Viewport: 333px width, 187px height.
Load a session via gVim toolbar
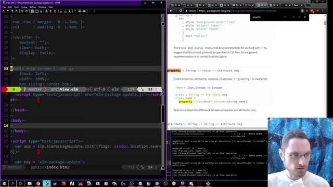point(61,11)
